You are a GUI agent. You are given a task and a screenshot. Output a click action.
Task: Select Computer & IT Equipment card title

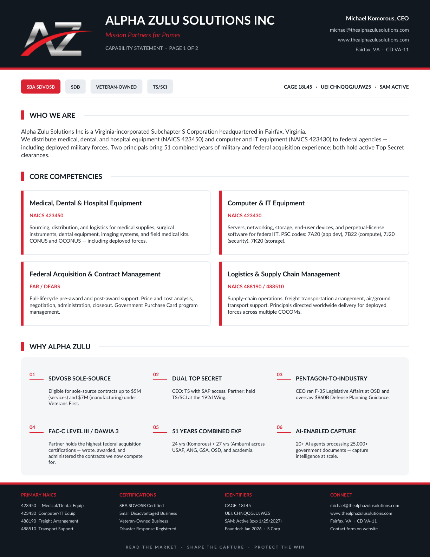point(266,203)
